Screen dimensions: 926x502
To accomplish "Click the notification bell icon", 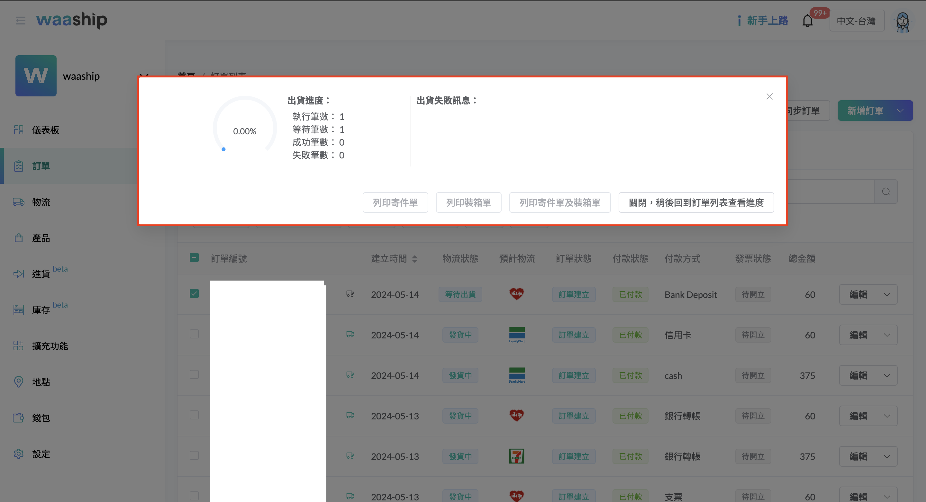I will point(807,21).
